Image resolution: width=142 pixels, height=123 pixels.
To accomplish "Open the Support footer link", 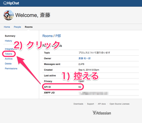I will pos(91,104).
